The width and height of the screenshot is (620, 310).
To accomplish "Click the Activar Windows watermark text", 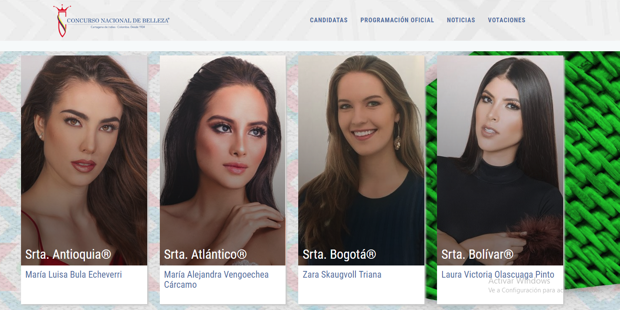I will (519, 281).
